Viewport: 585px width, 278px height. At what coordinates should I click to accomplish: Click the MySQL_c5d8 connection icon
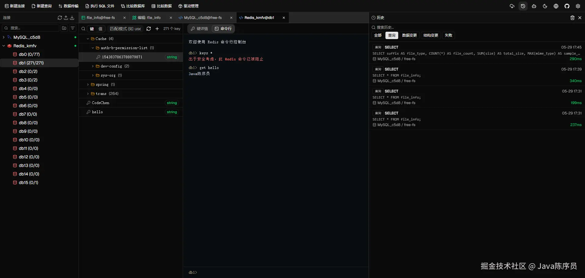pos(9,37)
